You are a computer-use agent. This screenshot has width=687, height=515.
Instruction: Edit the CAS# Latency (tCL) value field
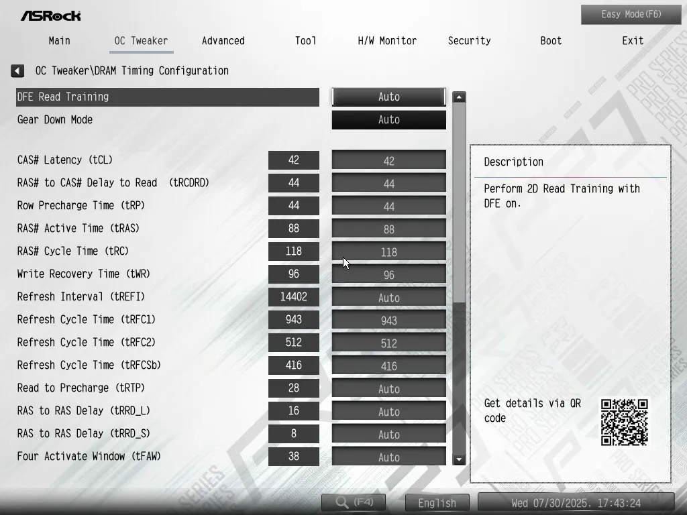click(x=389, y=160)
